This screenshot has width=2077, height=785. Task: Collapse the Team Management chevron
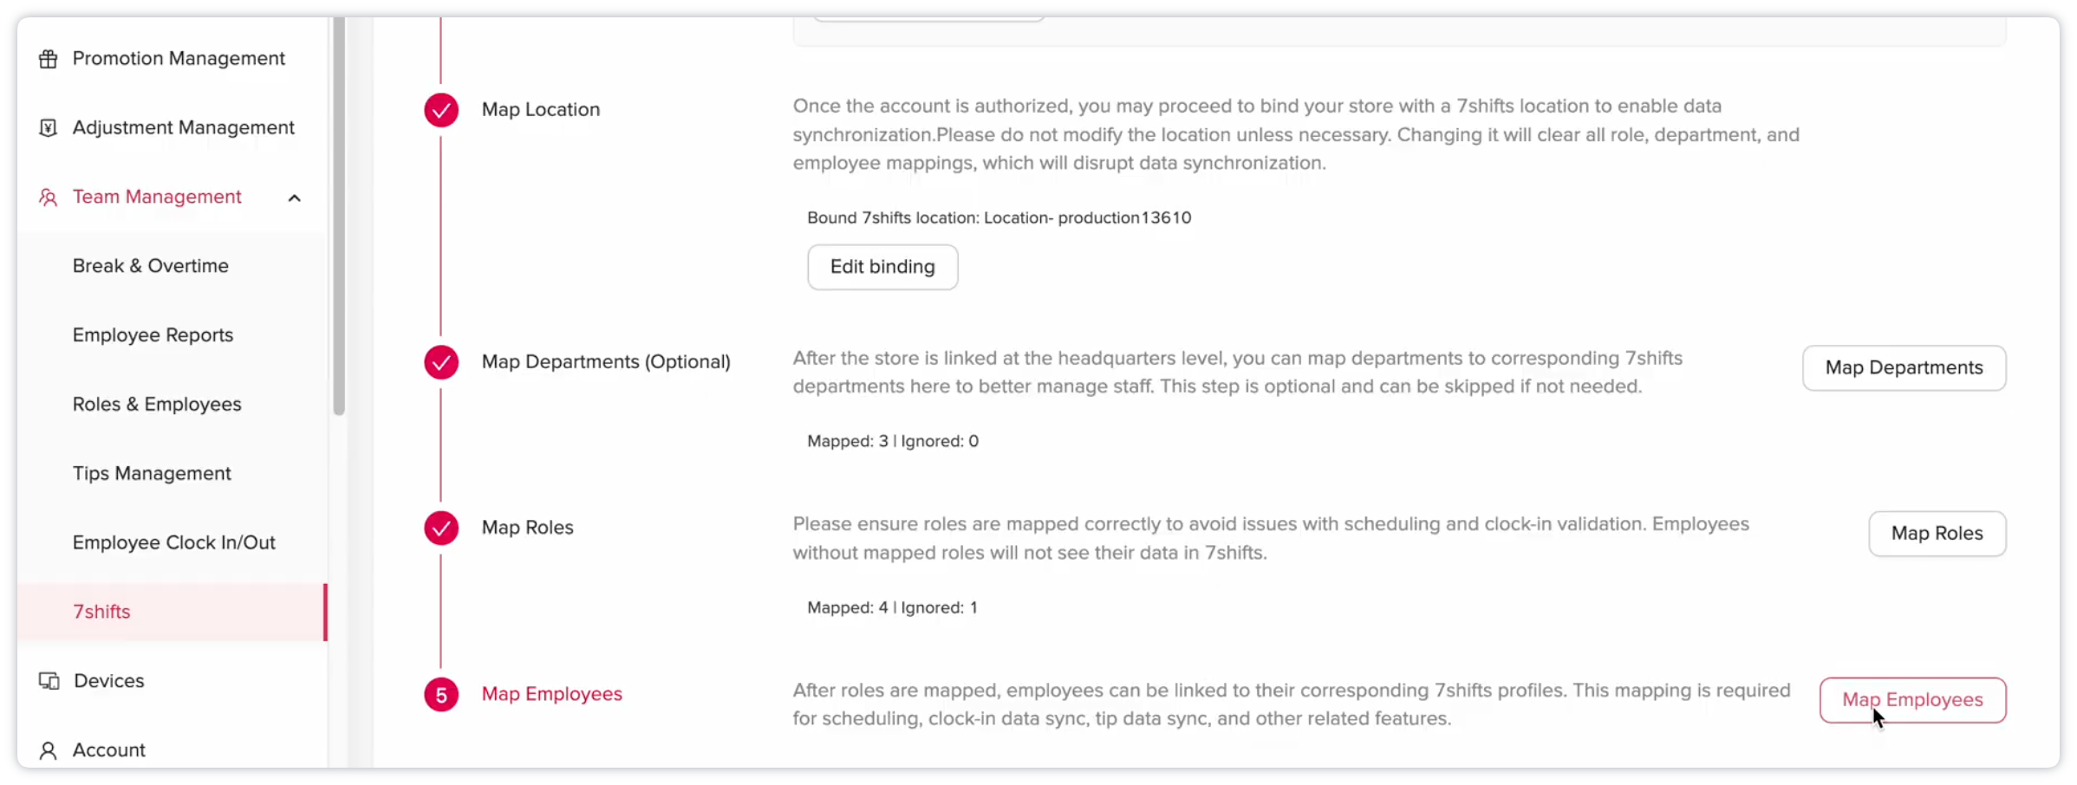click(x=295, y=198)
